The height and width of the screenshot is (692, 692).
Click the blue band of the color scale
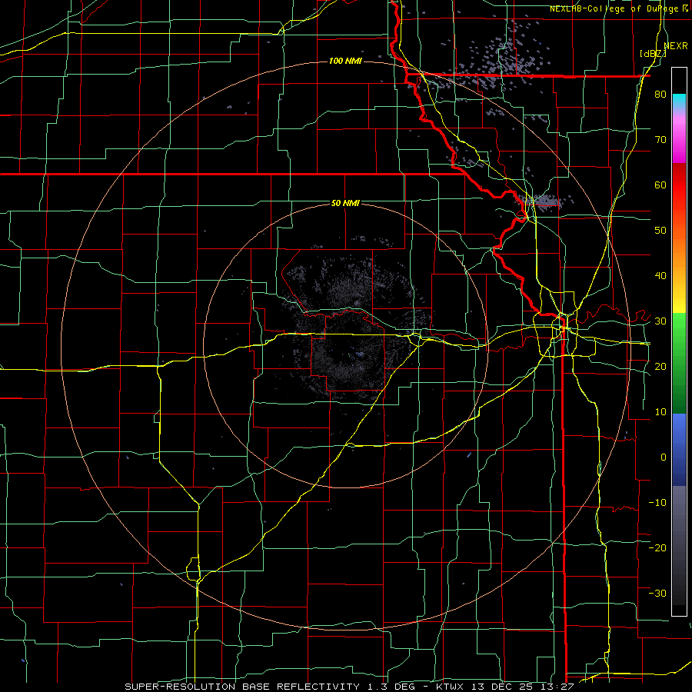(679, 449)
